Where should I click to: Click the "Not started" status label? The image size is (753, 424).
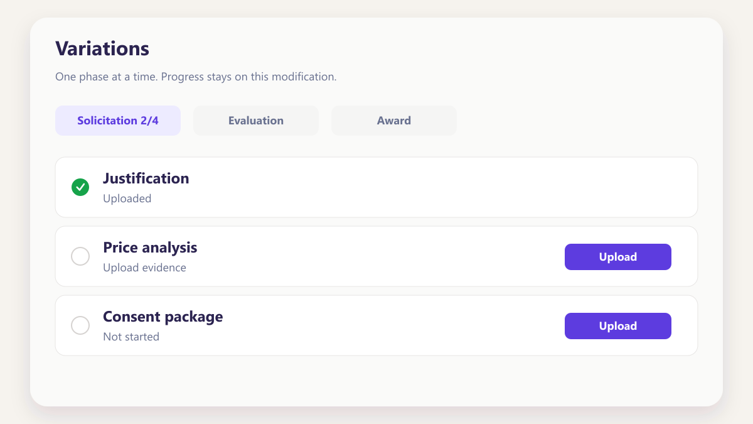(131, 337)
